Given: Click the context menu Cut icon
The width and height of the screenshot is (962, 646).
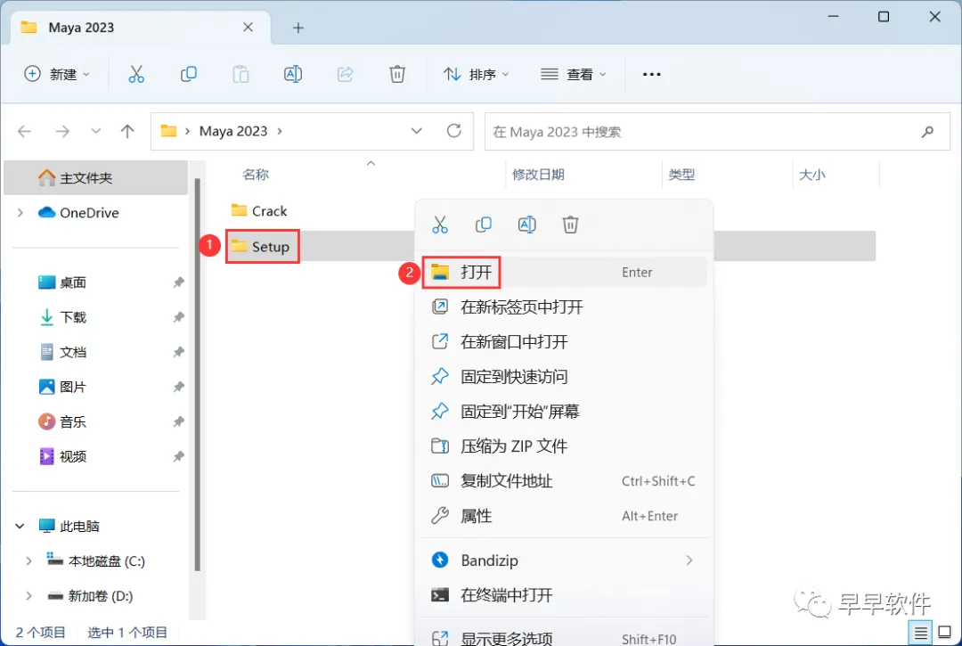Looking at the screenshot, I should coord(440,225).
